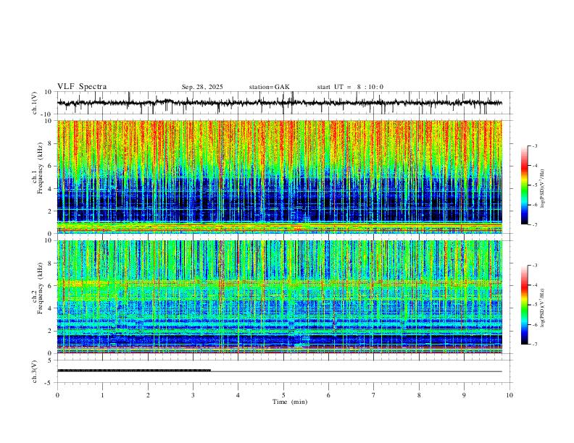The width and height of the screenshot is (574, 443).
Task: Click time axis tick label '7'
Action: coord(374,395)
